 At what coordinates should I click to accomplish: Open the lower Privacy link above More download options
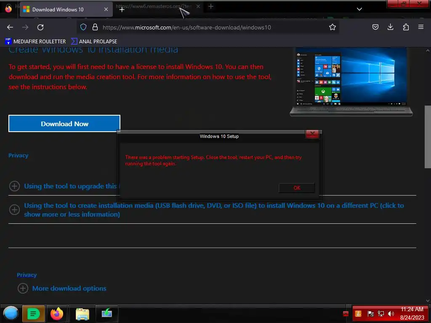coord(27,275)
